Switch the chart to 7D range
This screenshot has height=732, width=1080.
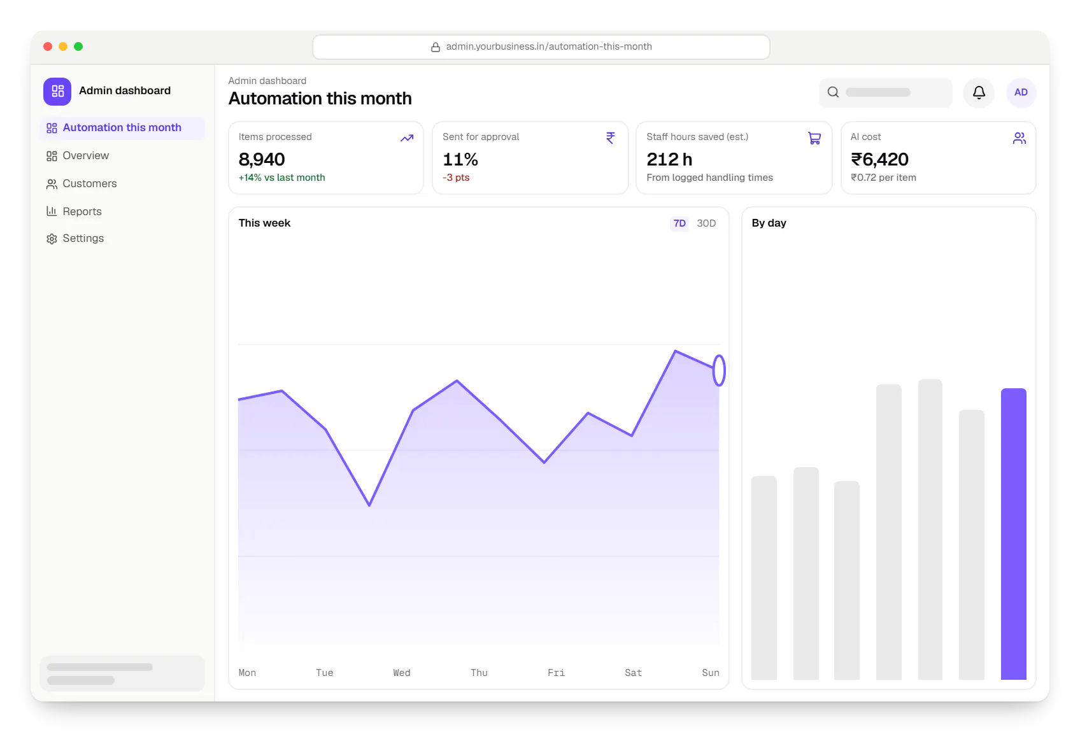pyautogui.click(x=679, y=223)
